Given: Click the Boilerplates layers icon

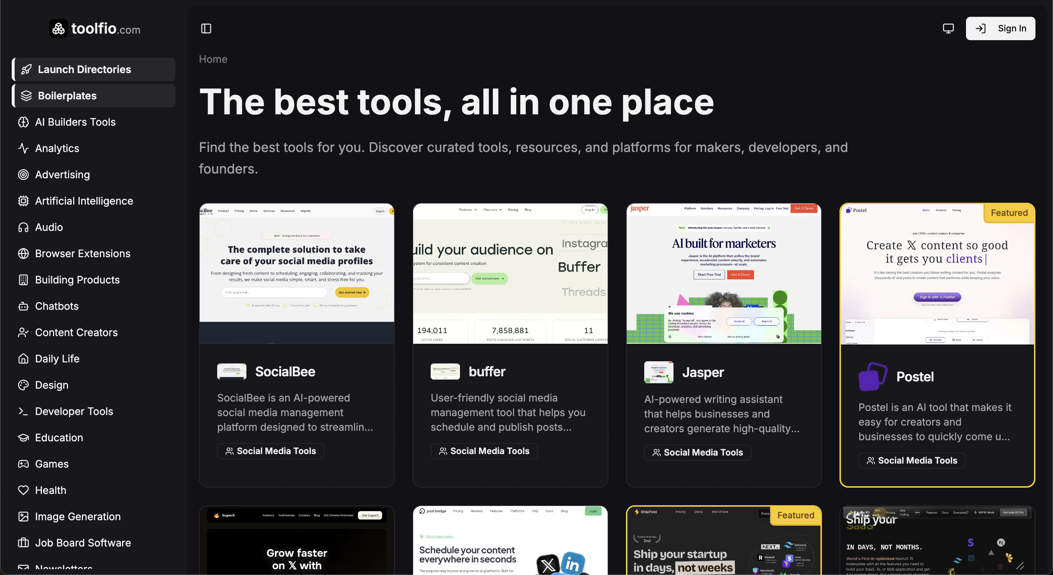Looking at the screenshot, I should click(x=26, y=96).
